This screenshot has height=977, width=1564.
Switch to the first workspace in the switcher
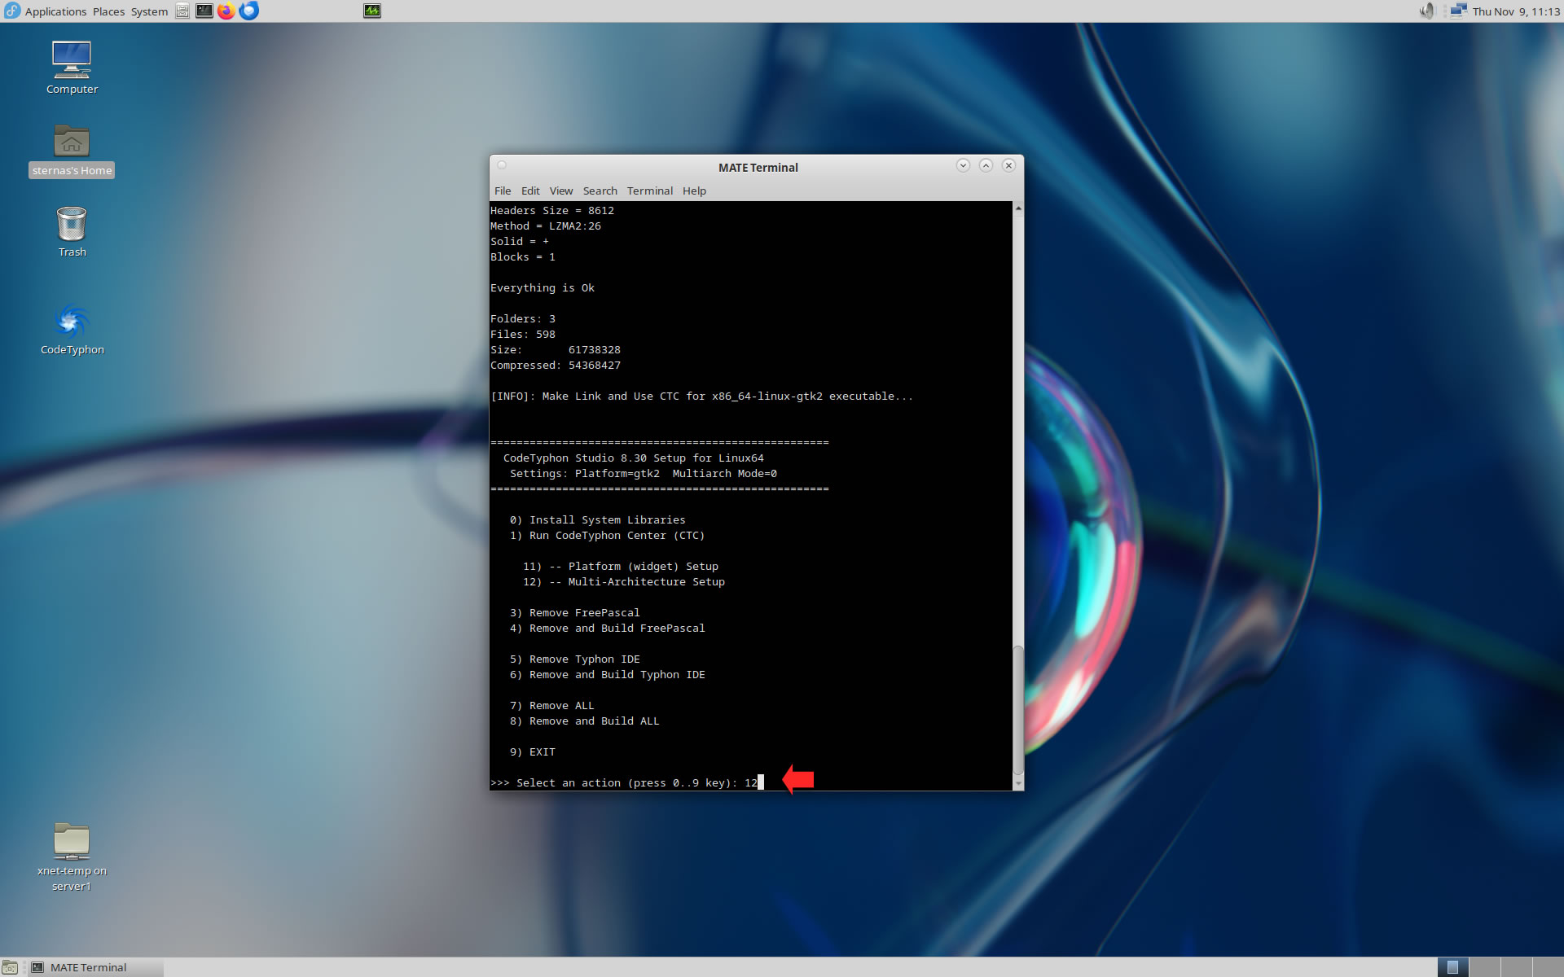coord(1453,967)
